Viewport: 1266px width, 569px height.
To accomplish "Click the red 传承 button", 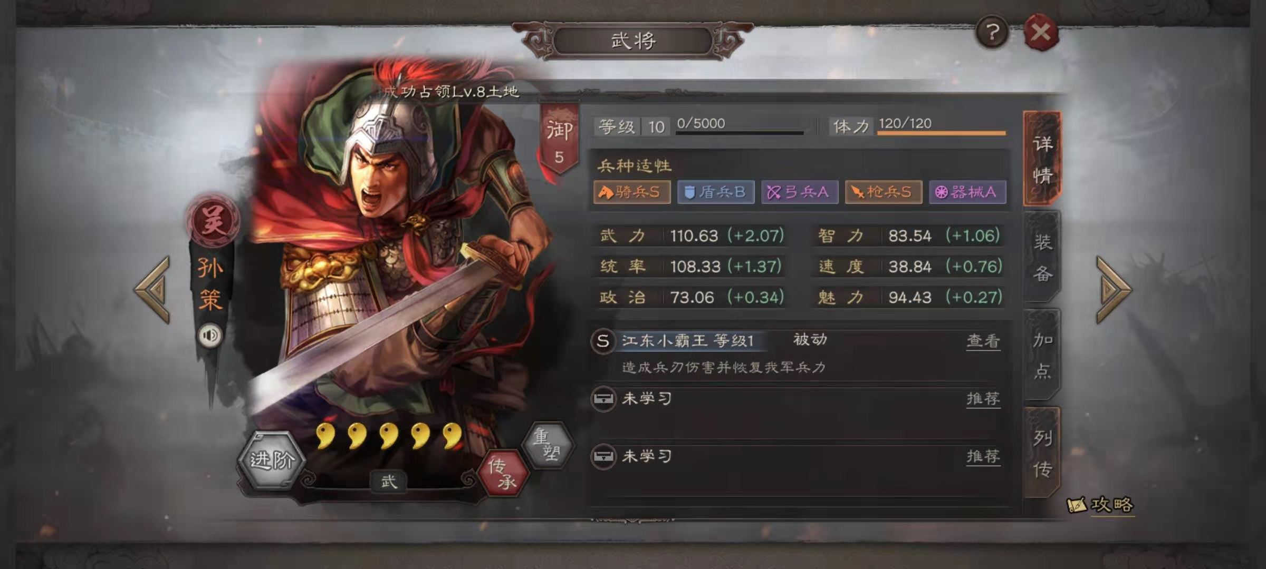I will 502,473.
